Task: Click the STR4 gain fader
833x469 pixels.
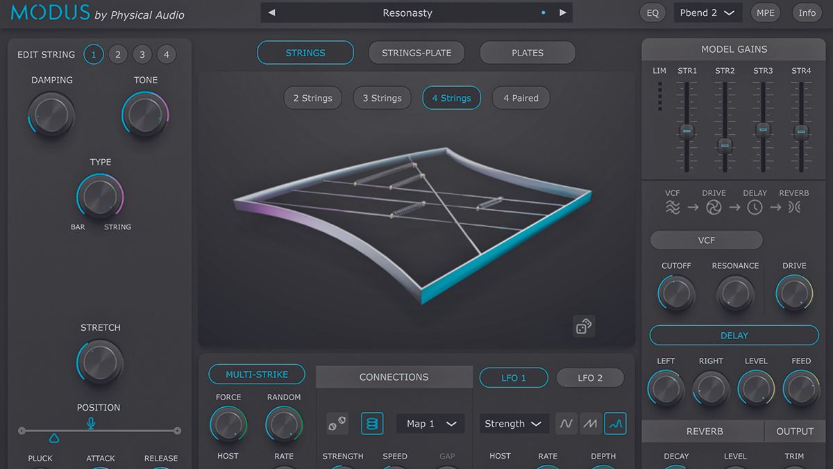Action: 801,131
